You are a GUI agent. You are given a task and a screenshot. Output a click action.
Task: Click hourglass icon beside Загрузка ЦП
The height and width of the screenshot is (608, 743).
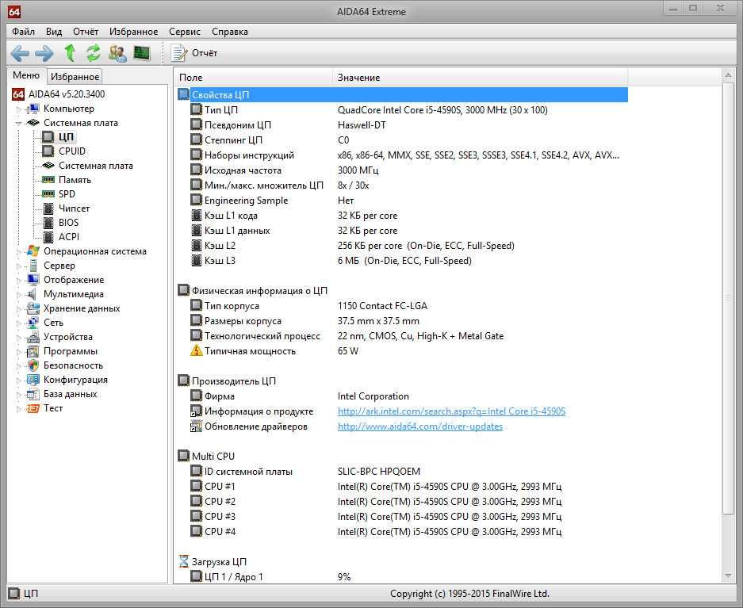coord(184,561)
